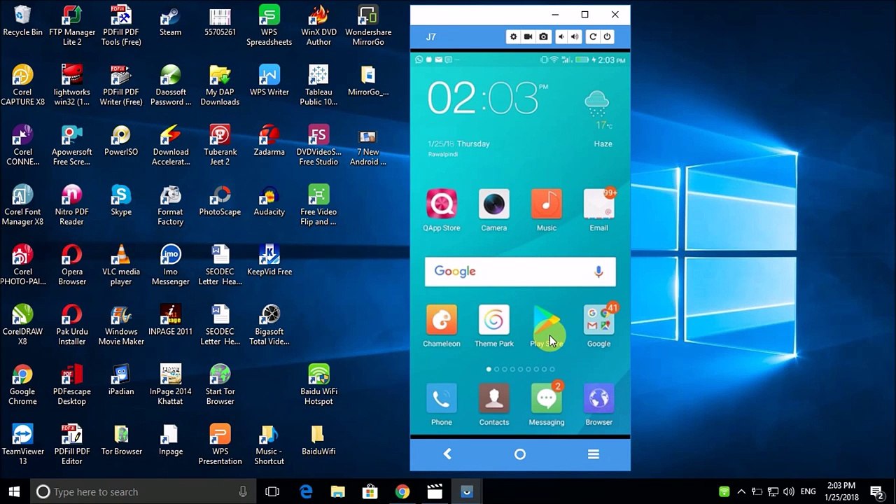
Task: Launch the phone's Browser app
Action: pos(598,405)
